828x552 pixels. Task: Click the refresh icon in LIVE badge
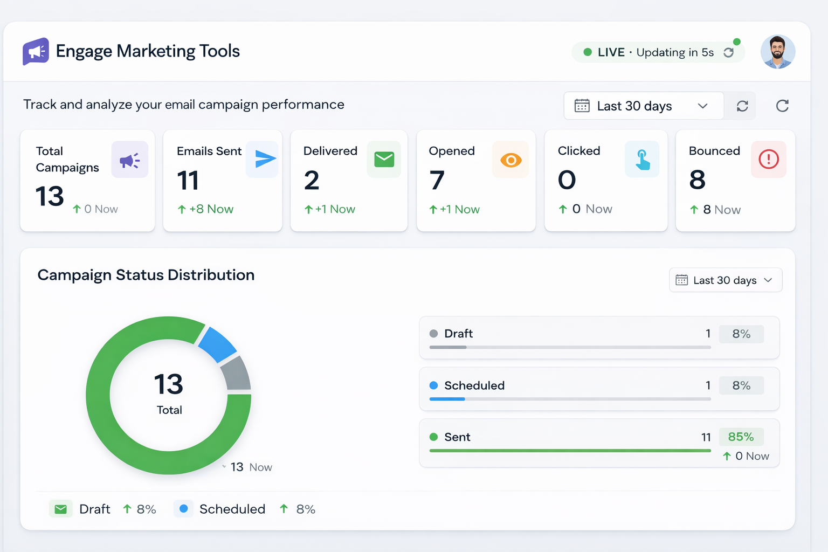click(729, 52)
